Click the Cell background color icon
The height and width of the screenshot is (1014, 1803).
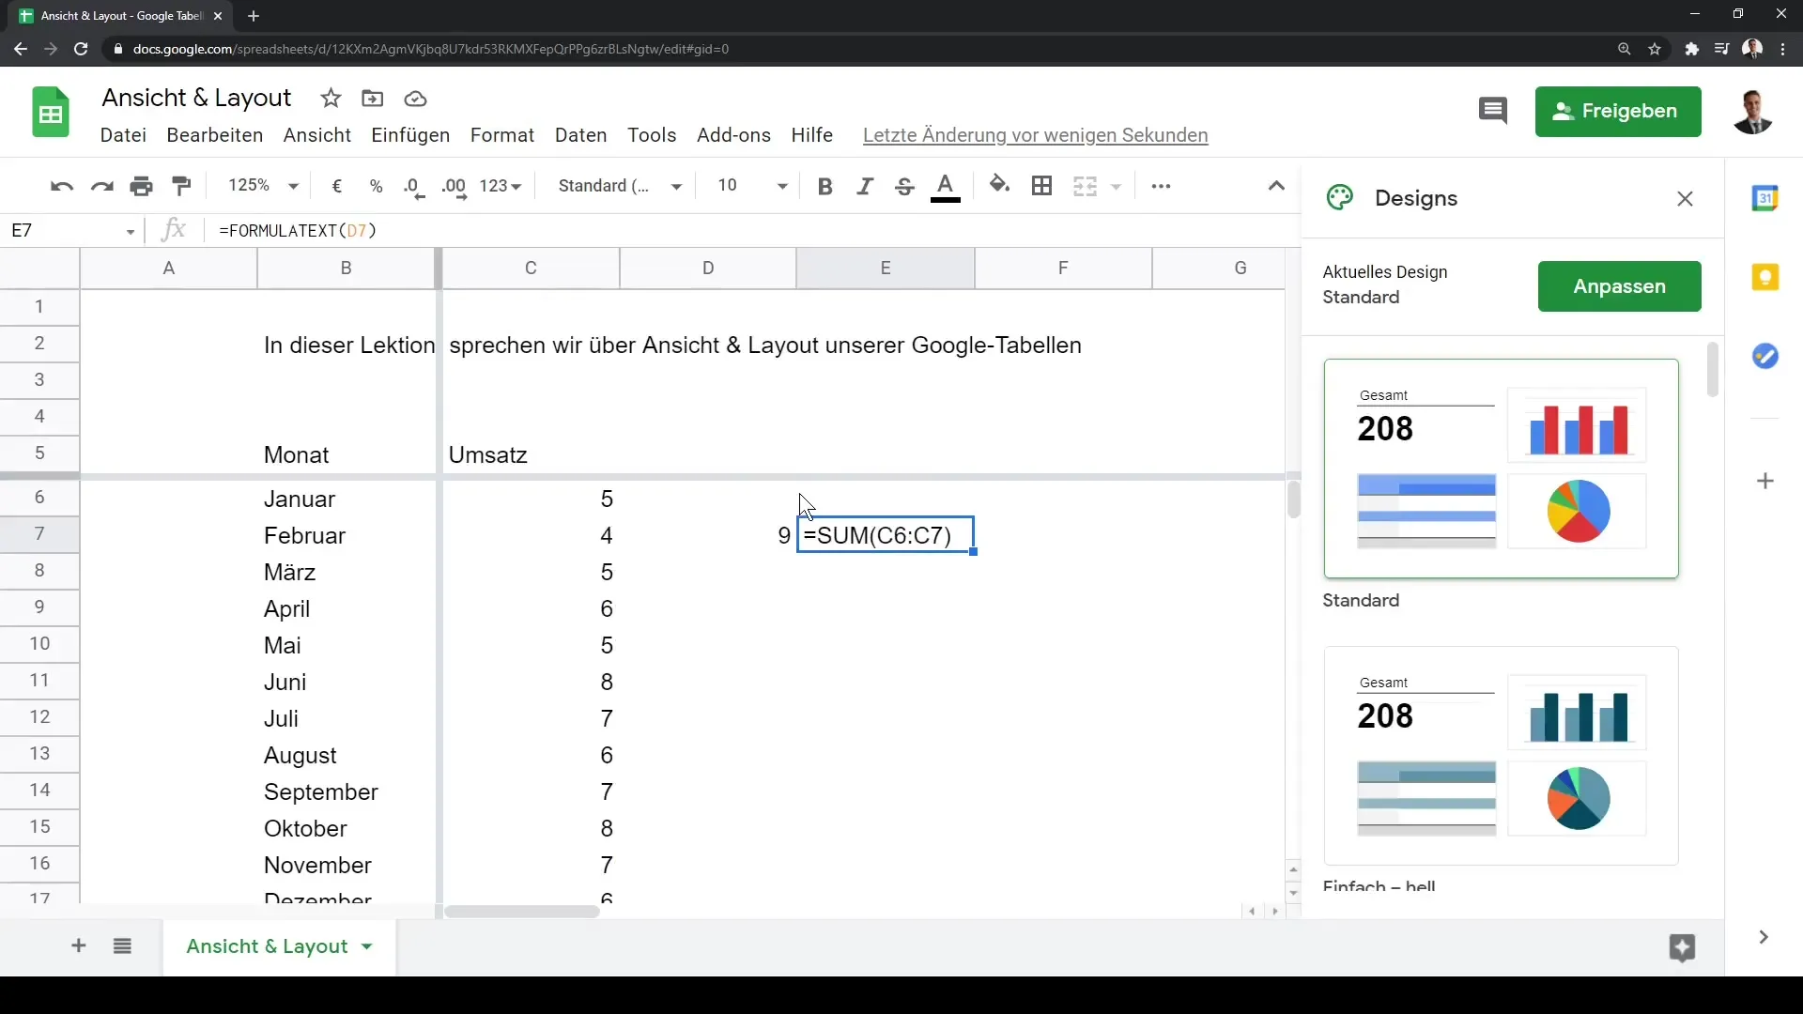1000,186
